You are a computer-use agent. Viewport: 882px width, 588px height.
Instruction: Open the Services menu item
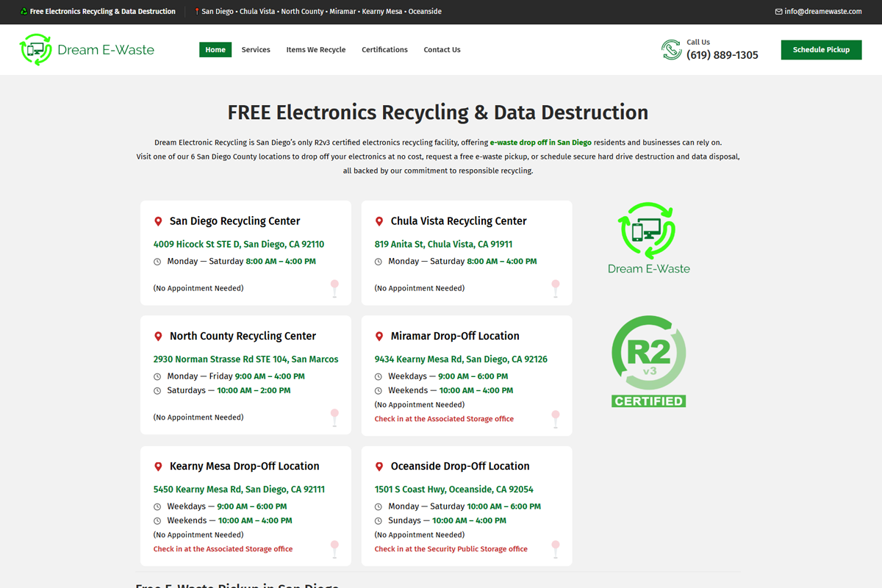256,50
